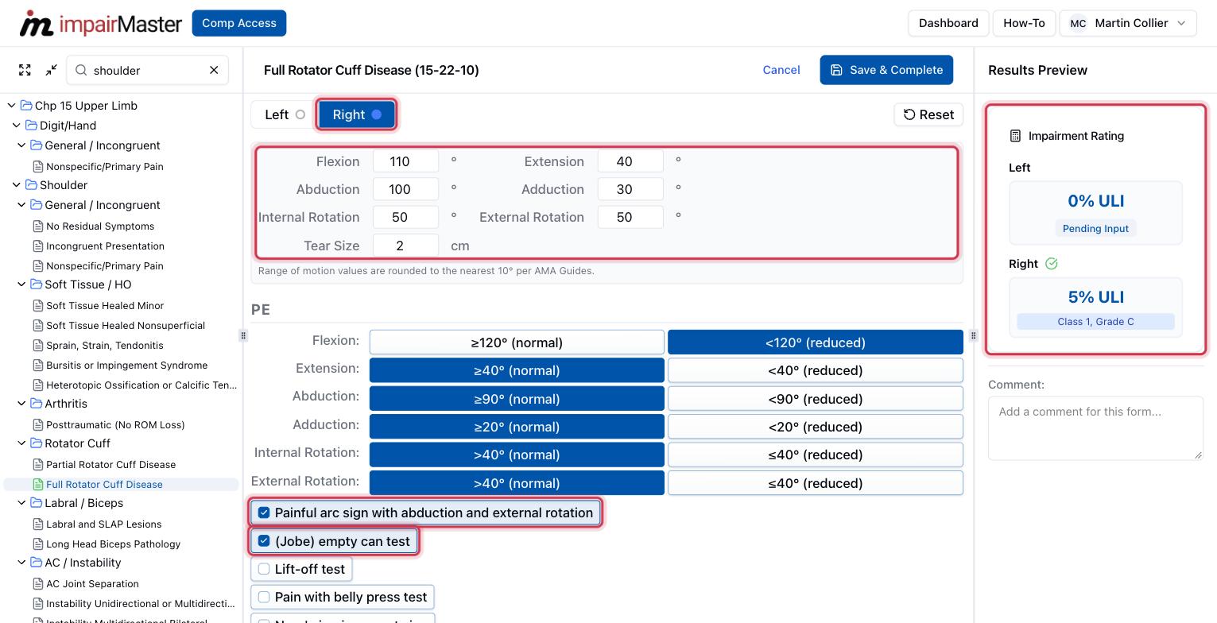This screenshot has width=1217, height=623.
Task: Set Flexion to ≥120° (normal)
Action: click(x=517, y=342)
